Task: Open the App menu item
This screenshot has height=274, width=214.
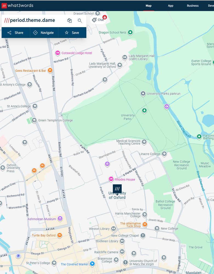Action: click(170, 5)
